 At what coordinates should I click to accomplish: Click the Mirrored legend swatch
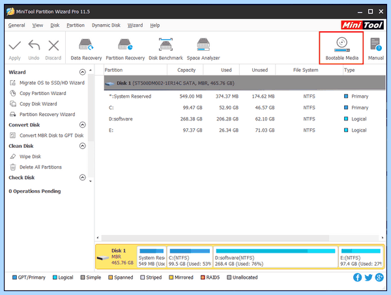pos(171,277)
